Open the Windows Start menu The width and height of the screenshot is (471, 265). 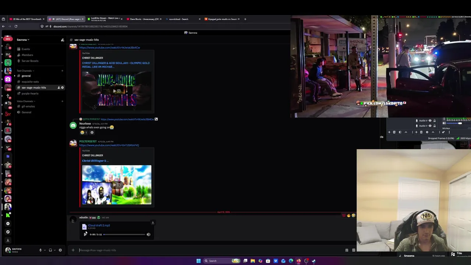coord(198,261)
